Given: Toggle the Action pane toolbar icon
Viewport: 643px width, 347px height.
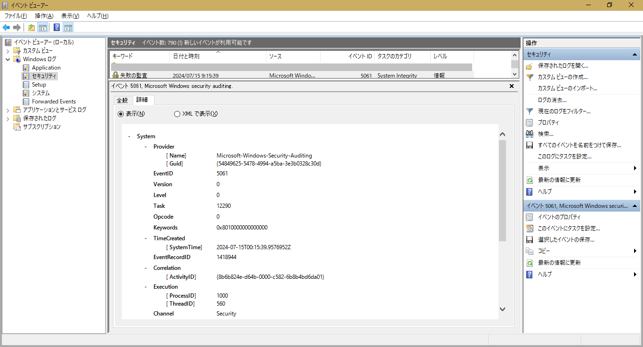Looking at the screenshot, I should coord(68,27).
